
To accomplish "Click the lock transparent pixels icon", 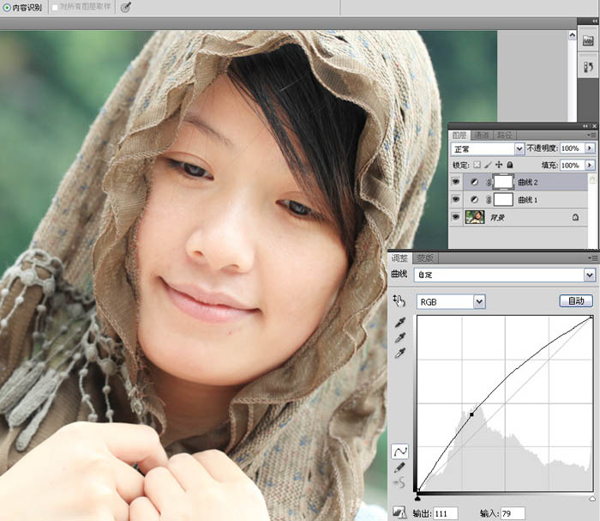I will click(x=477, y=165).
